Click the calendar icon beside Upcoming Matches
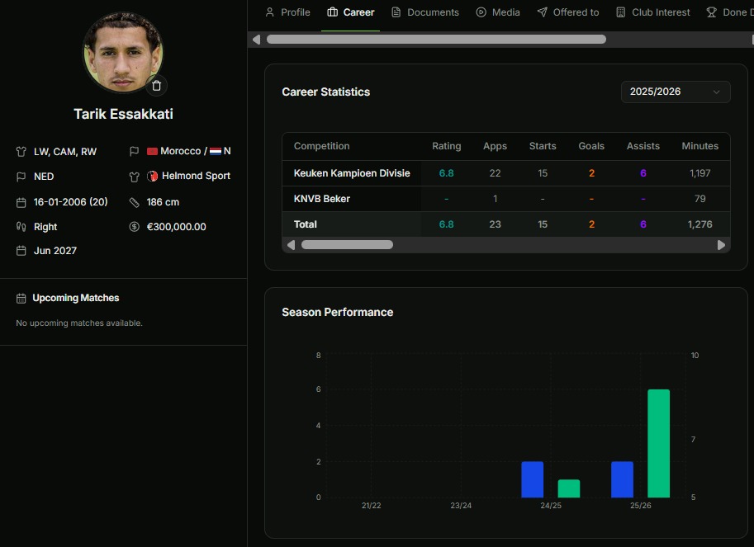Screen dimensions: 754x547 coord(21,299)
